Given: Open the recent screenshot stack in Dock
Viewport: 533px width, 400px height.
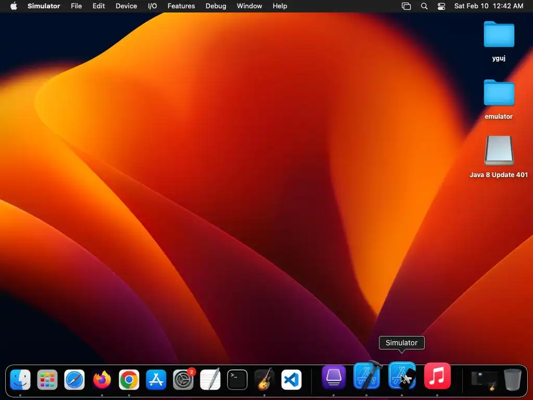Looking at the screenshot, I should (x=484, y=380).
